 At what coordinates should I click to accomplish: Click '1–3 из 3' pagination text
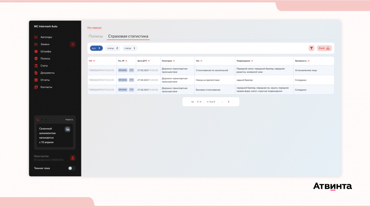(211, 102)
